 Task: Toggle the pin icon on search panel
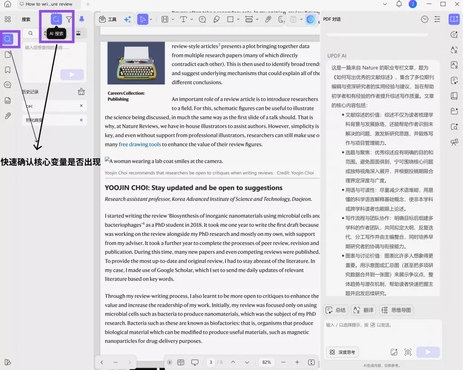click(x=81, y=19)
